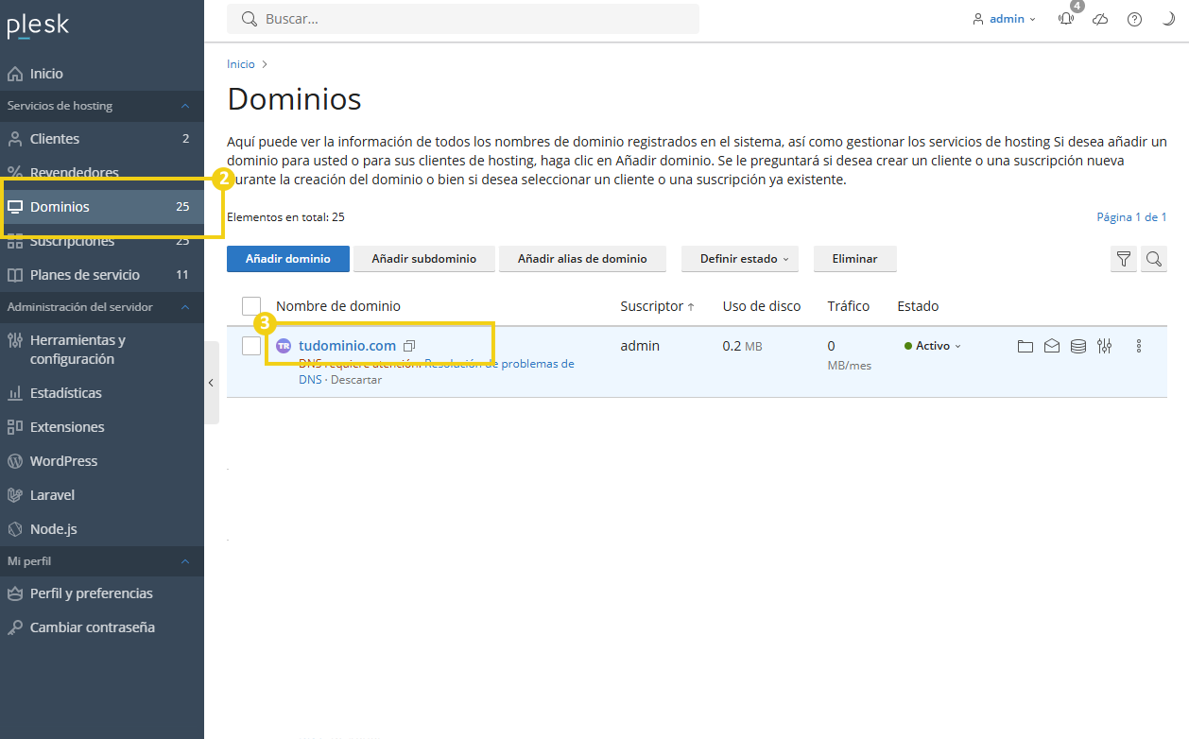Open Cambiar contraseña
This screenshot has width=1189, height=739.
click(102, 627)
